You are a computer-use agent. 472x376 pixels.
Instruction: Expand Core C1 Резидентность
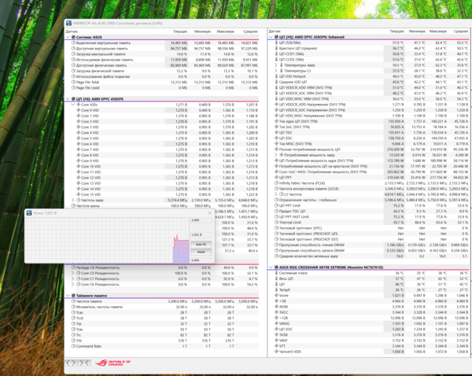(x=72, y=278)
